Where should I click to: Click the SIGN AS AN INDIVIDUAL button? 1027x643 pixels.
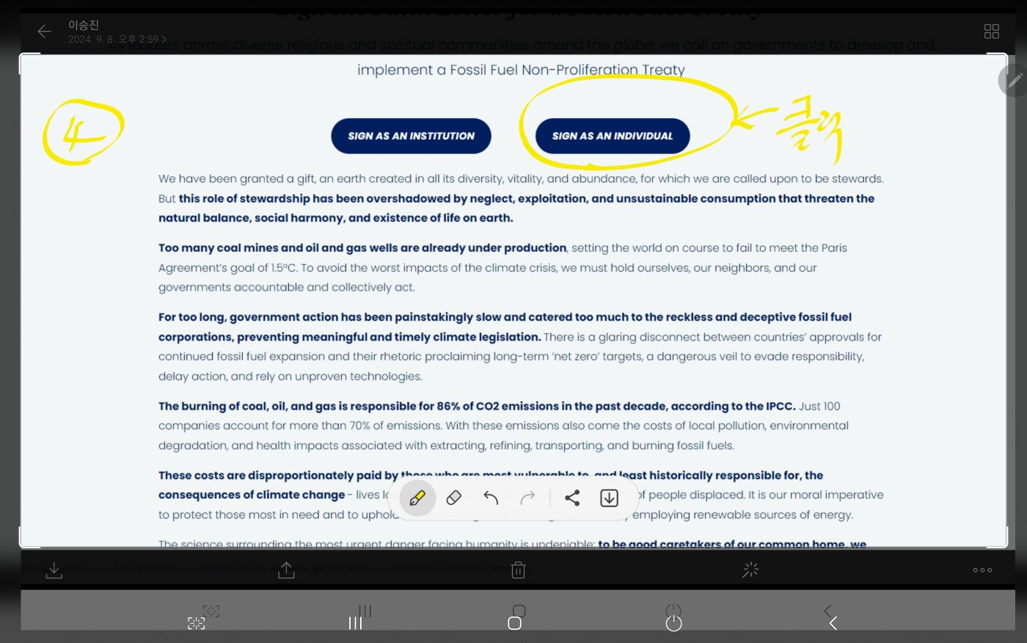[x=613, y=136]
